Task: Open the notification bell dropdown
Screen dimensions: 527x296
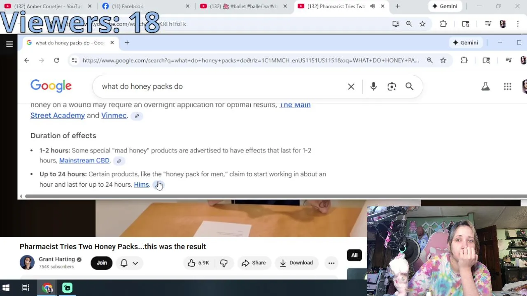Action: (x=129, y=263)
